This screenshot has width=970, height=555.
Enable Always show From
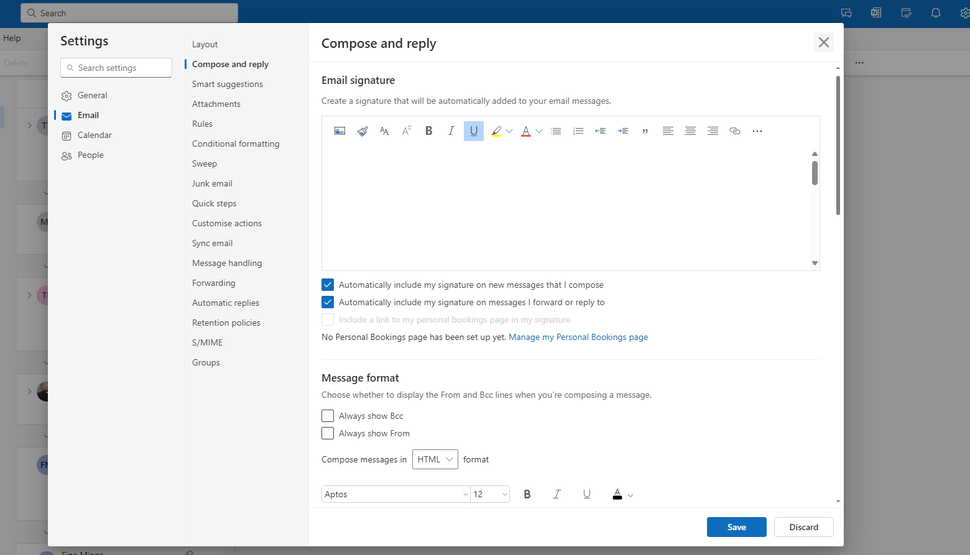328,433
